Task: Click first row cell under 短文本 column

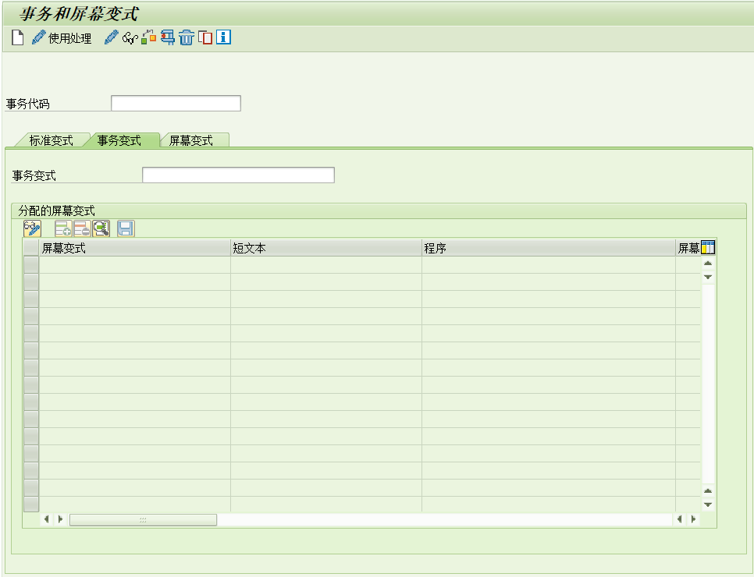Action: pyautogui.click(x=326, y=265)
